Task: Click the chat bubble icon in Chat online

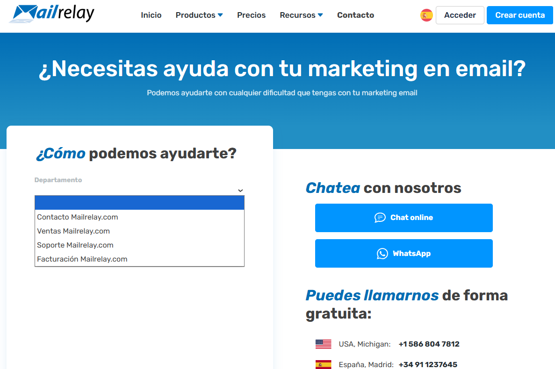Action: (380, 218)
